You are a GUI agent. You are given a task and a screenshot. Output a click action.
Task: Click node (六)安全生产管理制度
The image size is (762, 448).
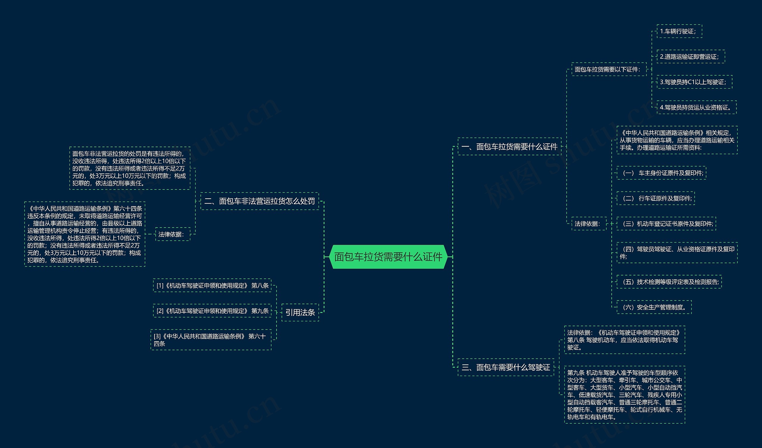[x=654, y=307]
